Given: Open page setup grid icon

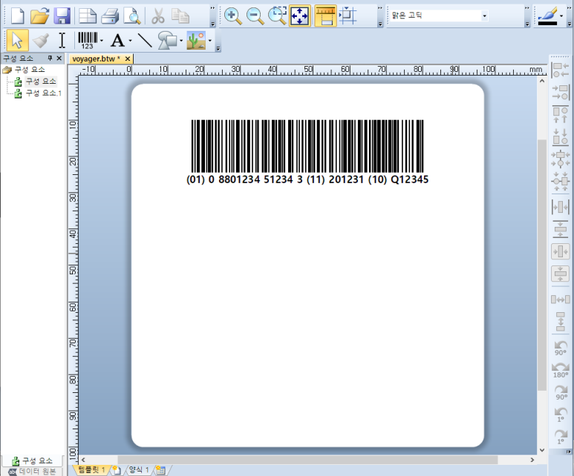Looking at the screenshot, I should point(88,16).
